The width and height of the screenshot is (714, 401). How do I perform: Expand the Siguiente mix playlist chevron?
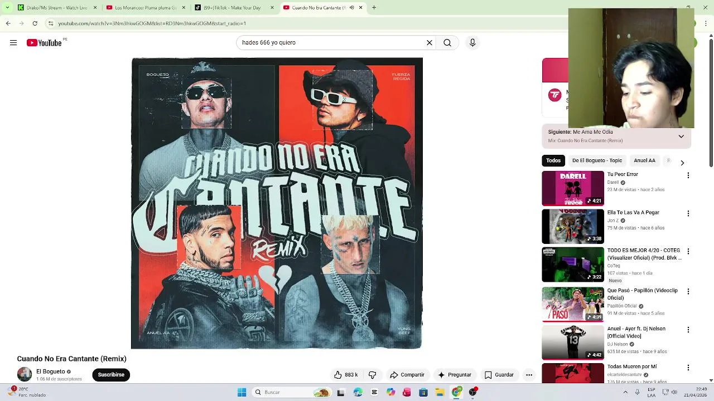681,136
